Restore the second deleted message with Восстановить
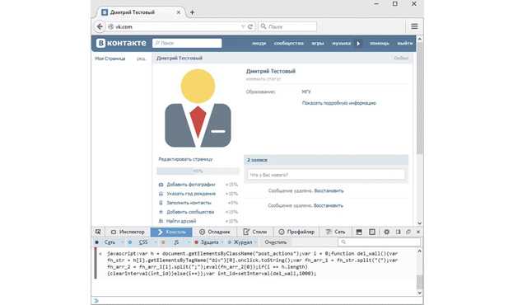 329,205
